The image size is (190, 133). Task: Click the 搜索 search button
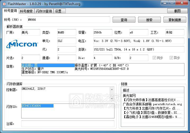coord(149,20)
